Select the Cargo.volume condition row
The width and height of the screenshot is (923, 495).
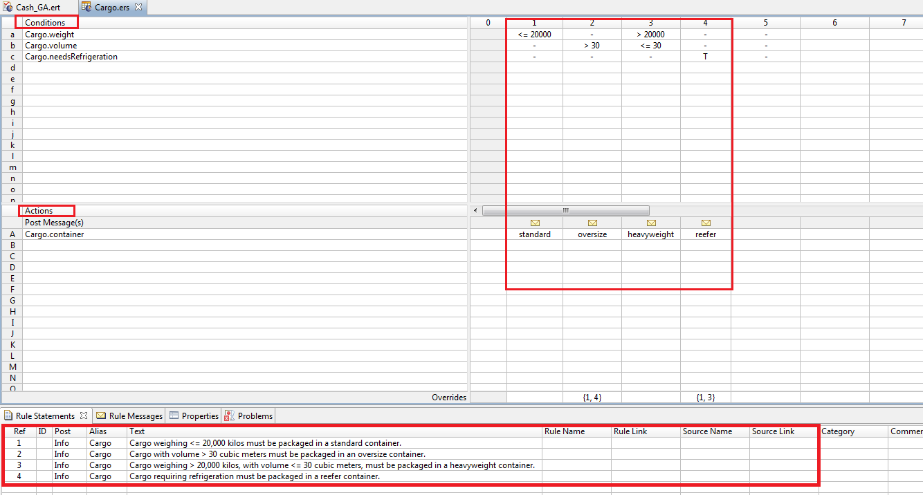pyautogui.click(x=246, y=46)
